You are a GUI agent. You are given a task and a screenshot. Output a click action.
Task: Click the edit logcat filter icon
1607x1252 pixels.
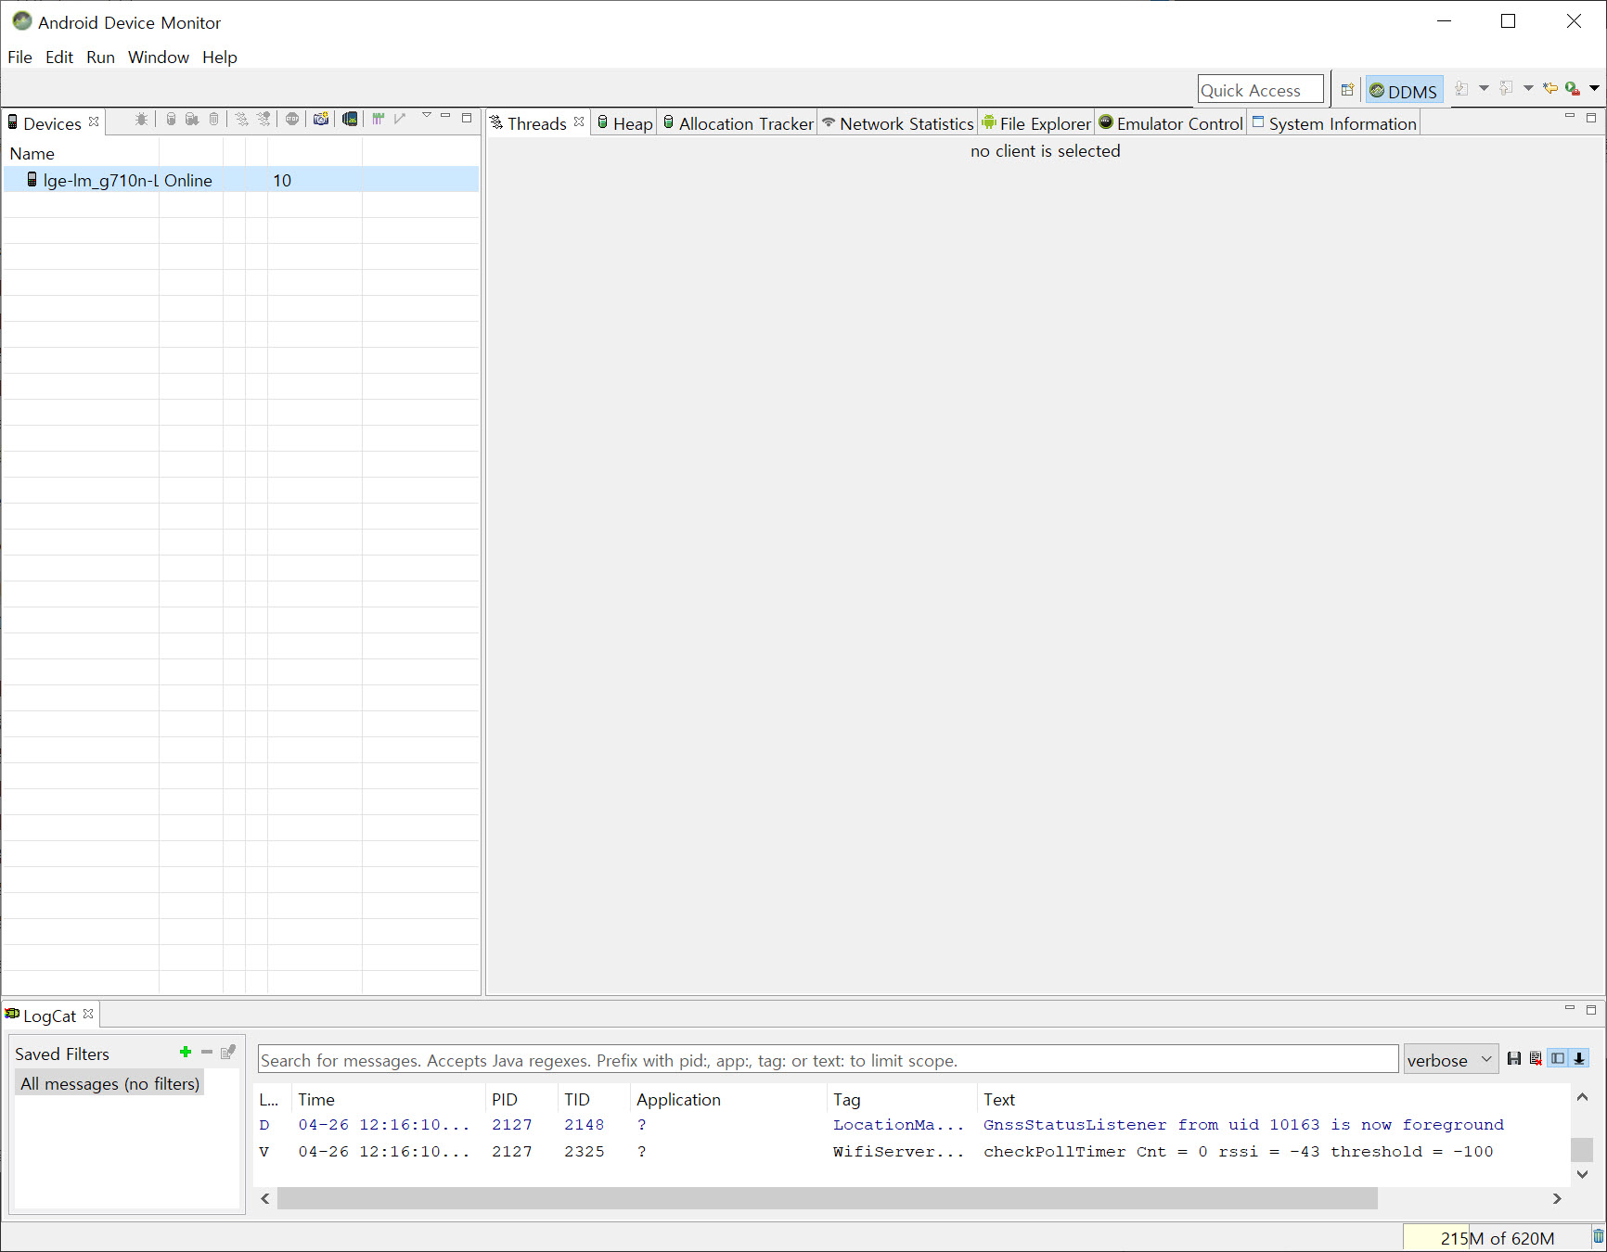[228, 1052]
